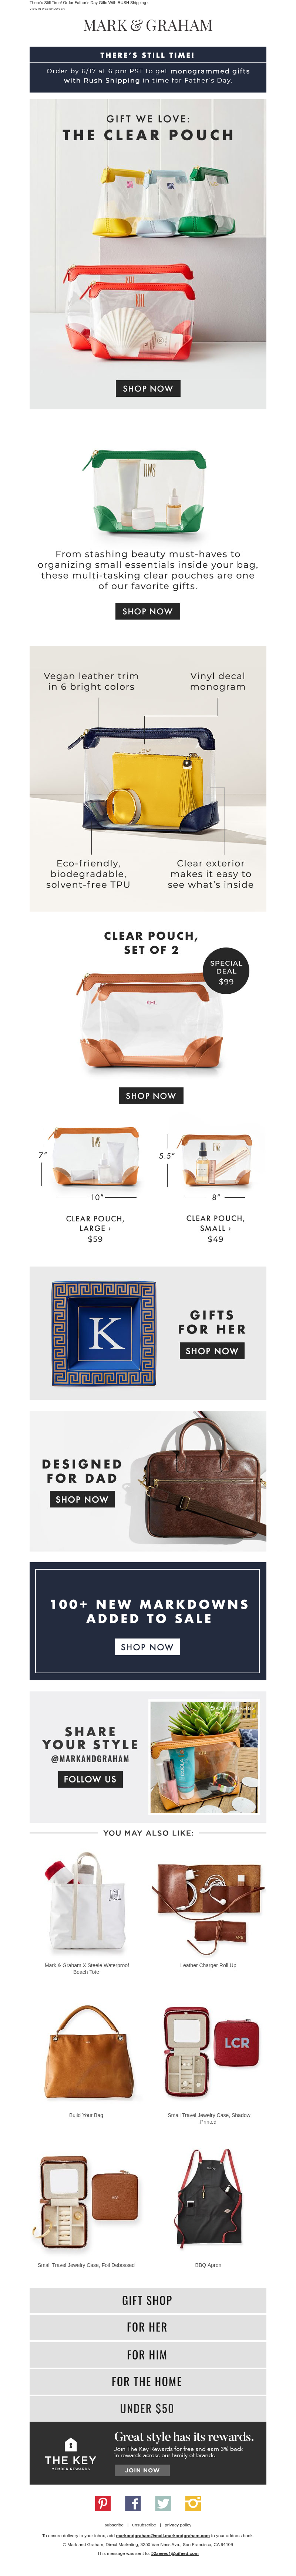The image size is (296, 2576).
Task: Open the Instagram social icon
Action: 193,2504
